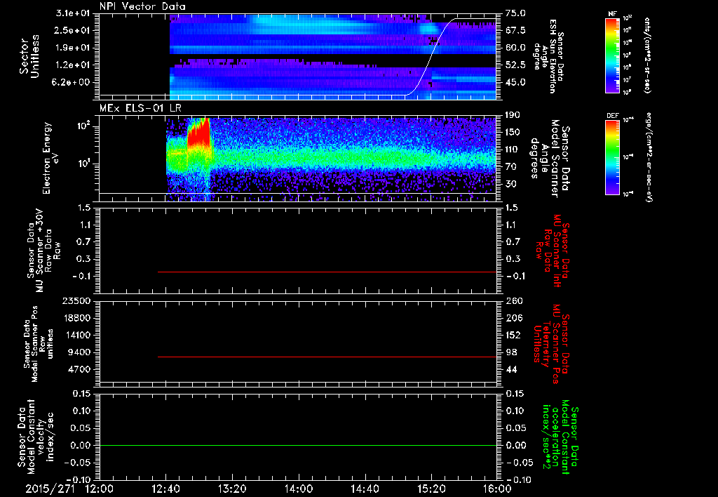Click the 2015/271 date label
718x497 pixels.
pyautogui.click(x=50, y=489)
